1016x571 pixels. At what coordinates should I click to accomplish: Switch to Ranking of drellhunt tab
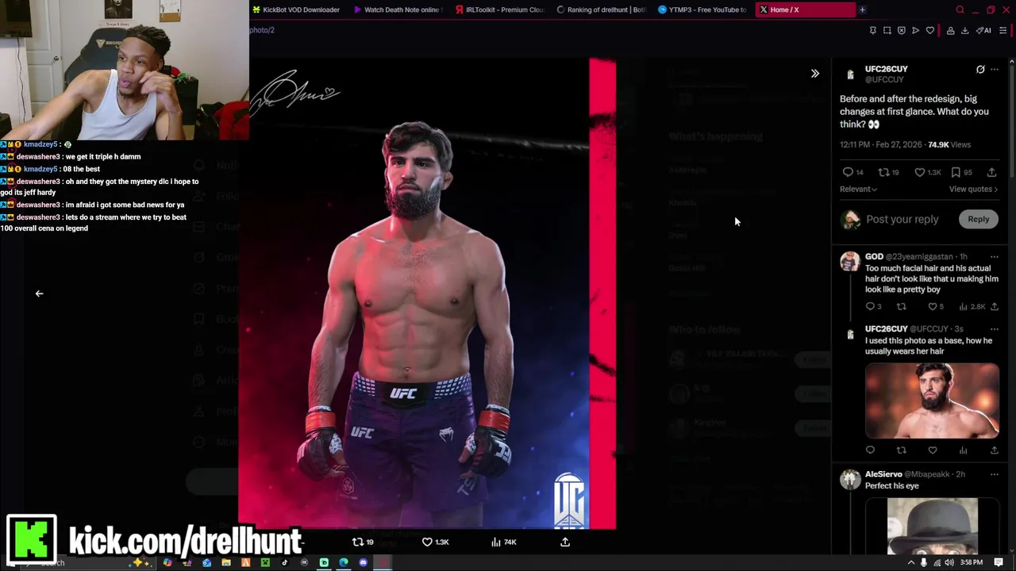(x=601, y=10)
